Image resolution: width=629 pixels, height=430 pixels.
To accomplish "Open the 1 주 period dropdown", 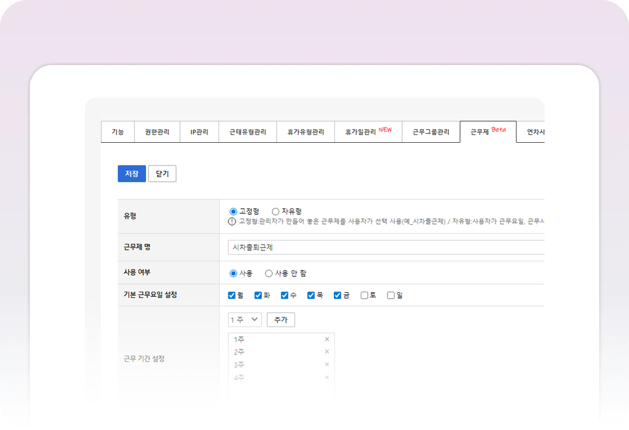I will pos(244,320).
